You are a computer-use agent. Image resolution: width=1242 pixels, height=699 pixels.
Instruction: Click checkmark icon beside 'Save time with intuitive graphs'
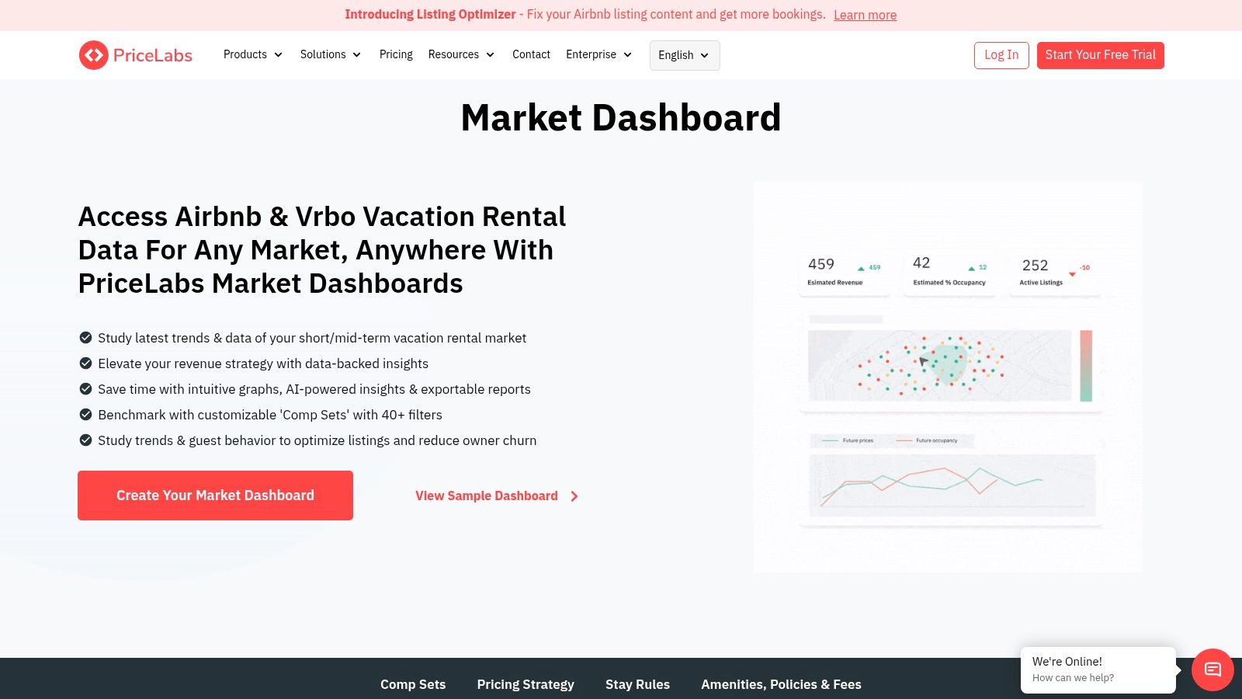click(x=86, y=389)
